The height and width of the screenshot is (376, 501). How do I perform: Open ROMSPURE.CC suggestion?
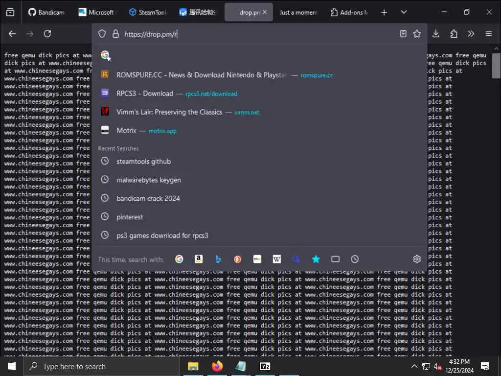tap(259, 75)
